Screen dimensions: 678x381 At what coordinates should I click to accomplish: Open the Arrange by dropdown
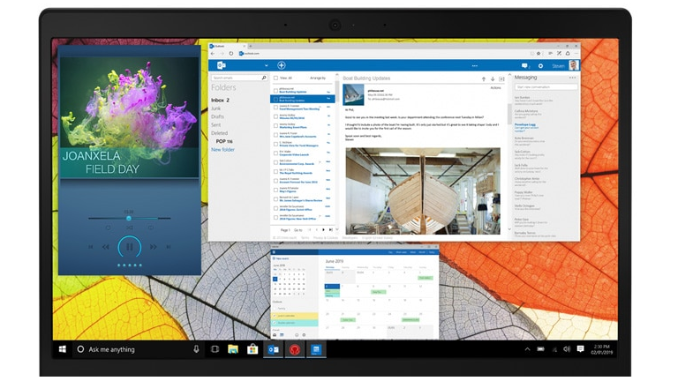click(x=318, y=78)
